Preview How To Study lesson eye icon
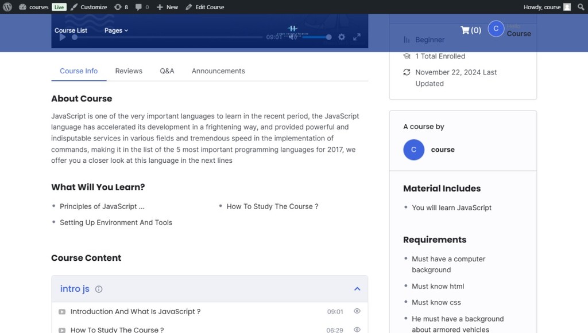The height and width of the screenshot is (333, 588). [x=357, y=330]
